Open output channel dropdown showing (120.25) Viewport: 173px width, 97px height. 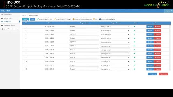point(115,50)
